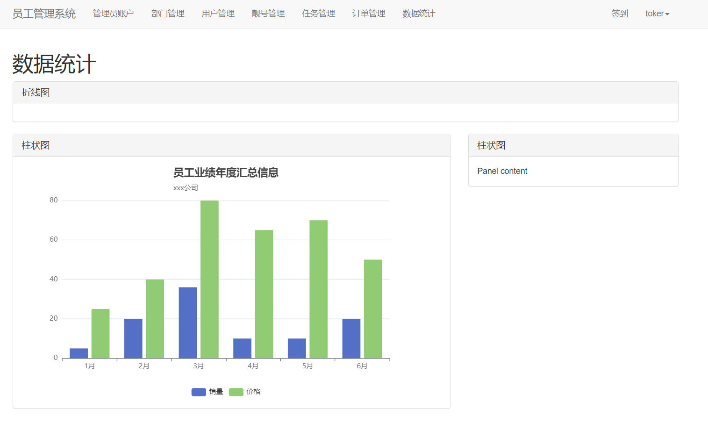Click the 20 y-axis value
This screenshot has height=423, width=708.
pyautogui.click(x=54, y=318)
